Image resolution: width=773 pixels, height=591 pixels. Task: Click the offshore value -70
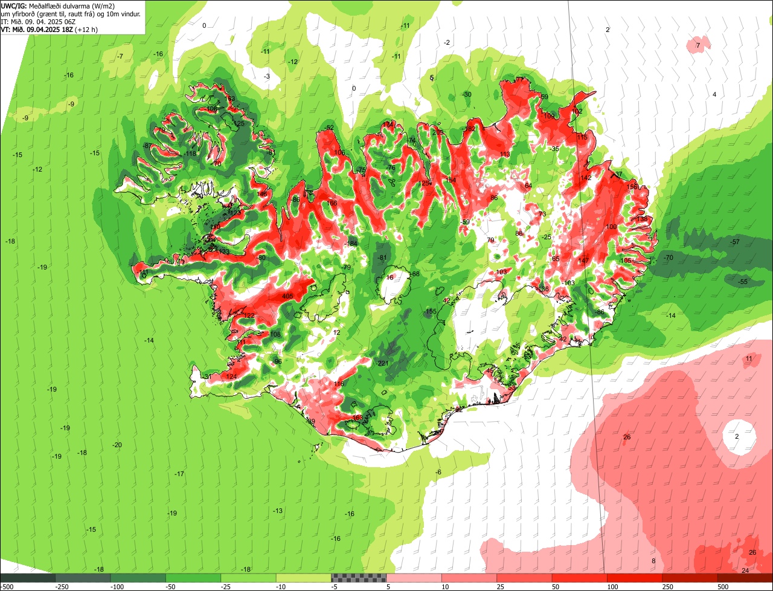pos(668,257)
